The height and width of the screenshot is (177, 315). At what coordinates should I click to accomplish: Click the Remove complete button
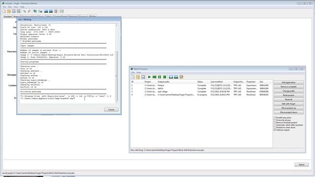click(x=288, y=87)
